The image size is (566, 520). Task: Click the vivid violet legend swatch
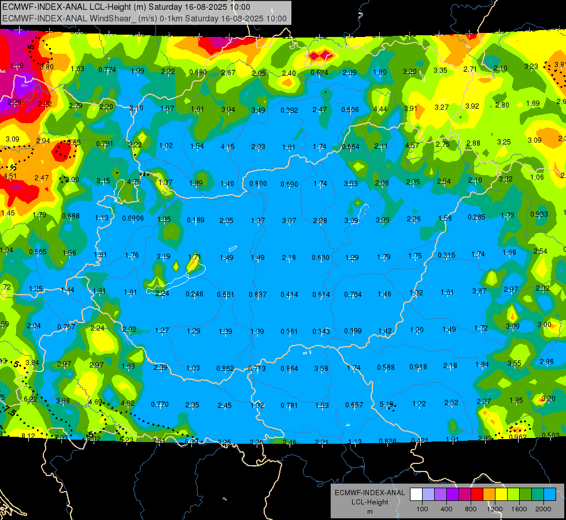point(453,494)
